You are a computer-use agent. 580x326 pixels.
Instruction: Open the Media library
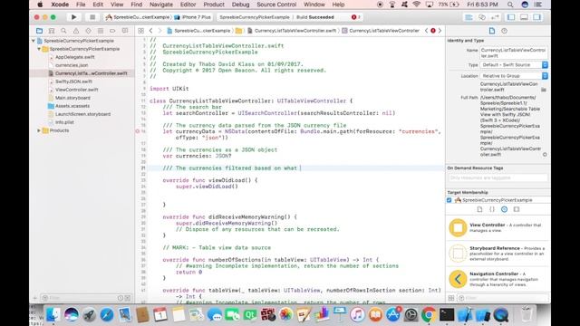pos(517,209)
